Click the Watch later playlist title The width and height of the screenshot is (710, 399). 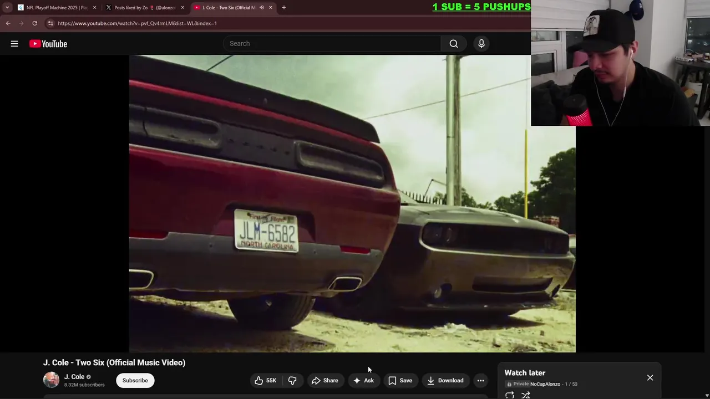[525, 373]
